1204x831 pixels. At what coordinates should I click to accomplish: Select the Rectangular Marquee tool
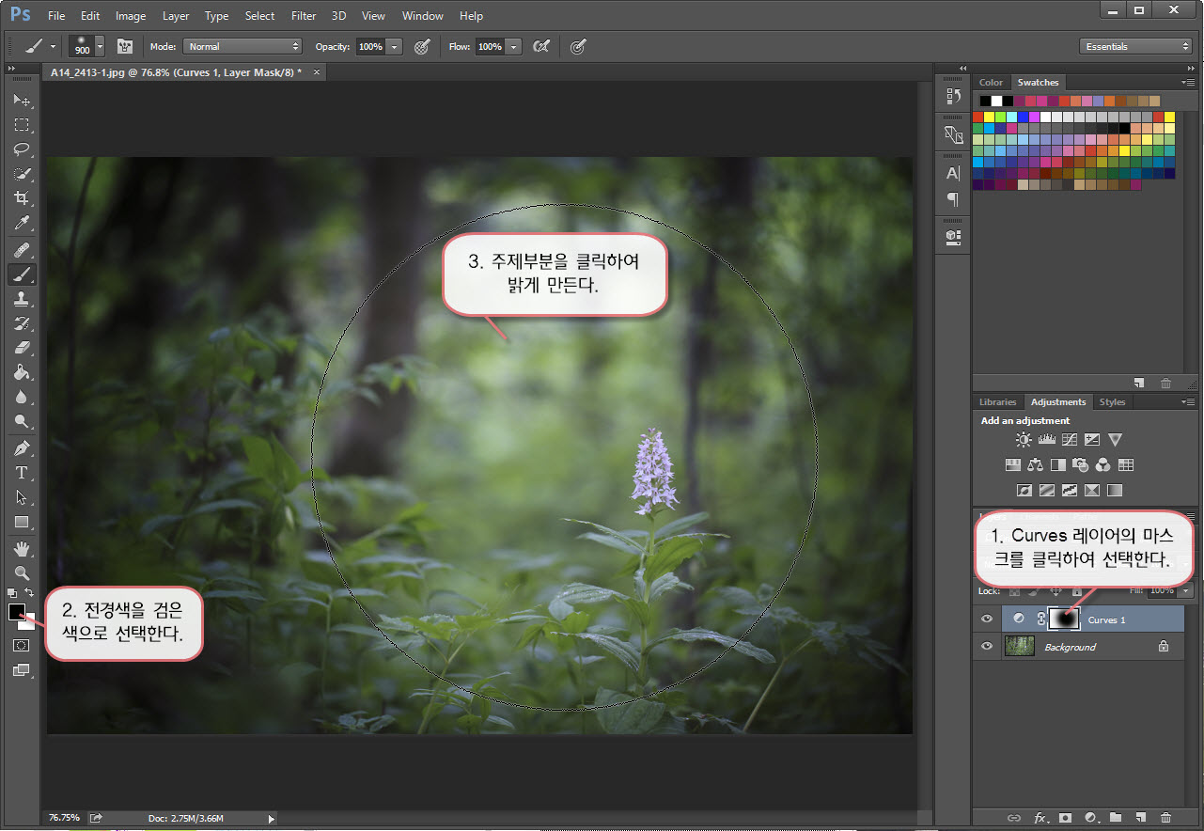tap(22, 124)
